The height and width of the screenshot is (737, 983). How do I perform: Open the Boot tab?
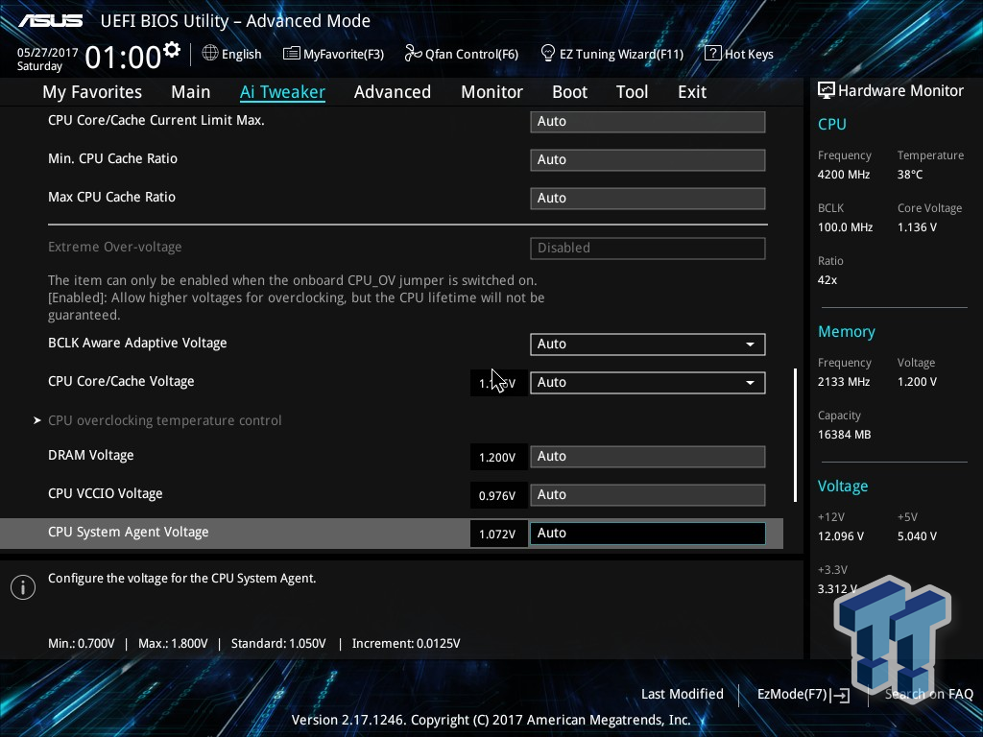click(x=569, y=91)
